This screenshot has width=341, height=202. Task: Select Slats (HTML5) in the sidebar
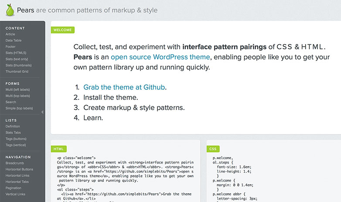(x=16, y=53)
